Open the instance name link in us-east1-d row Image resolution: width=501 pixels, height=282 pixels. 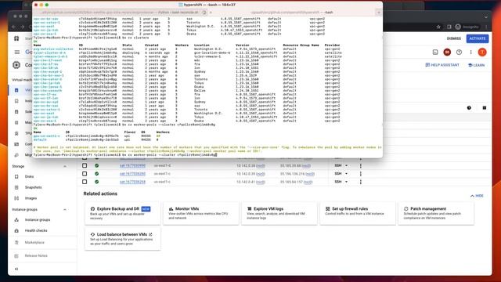coord(132,165)
